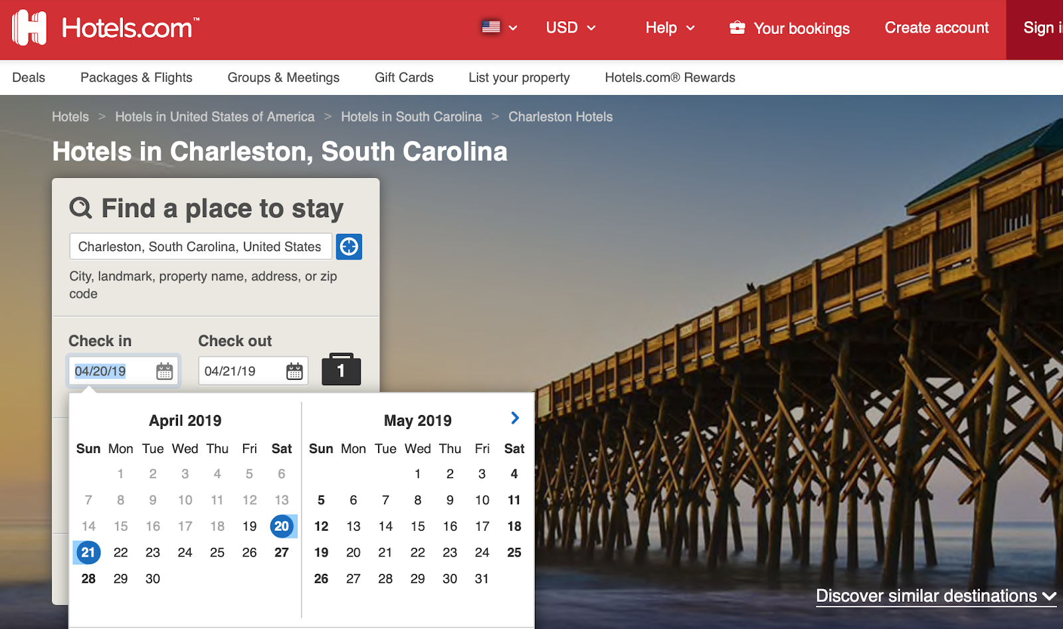This screenshot has width=1063, height=629.
Task: Click the Your bookings briefcase icon
Action: pyautogui.click(x=736, y=27)
